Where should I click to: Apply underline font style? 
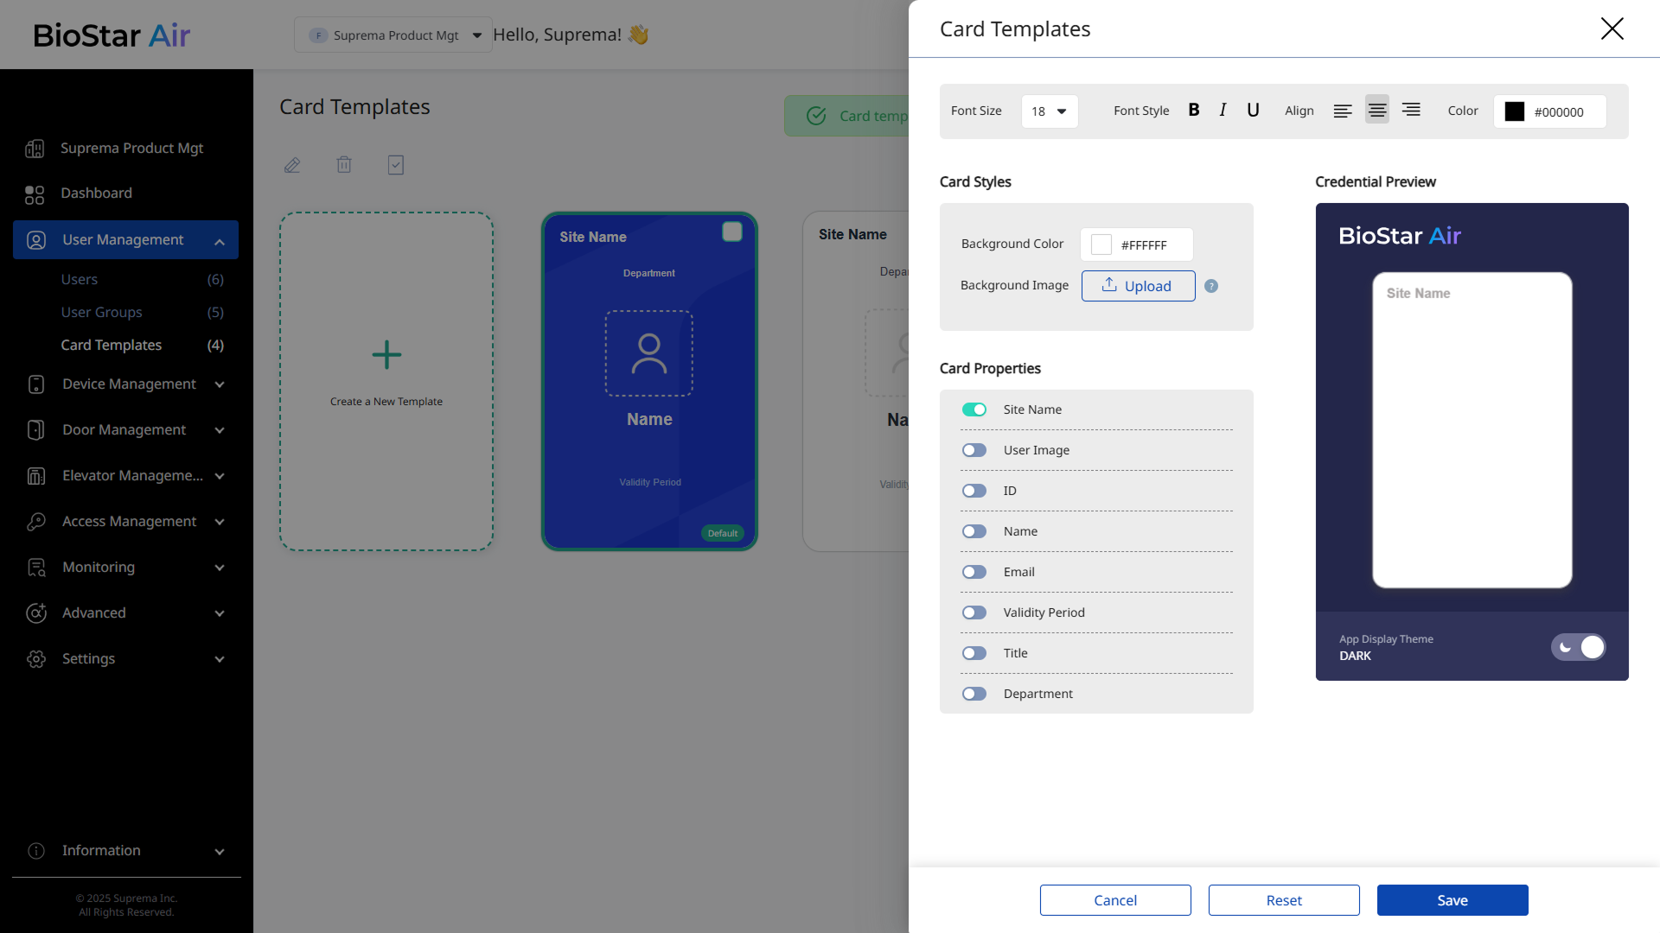point(1253,110)
